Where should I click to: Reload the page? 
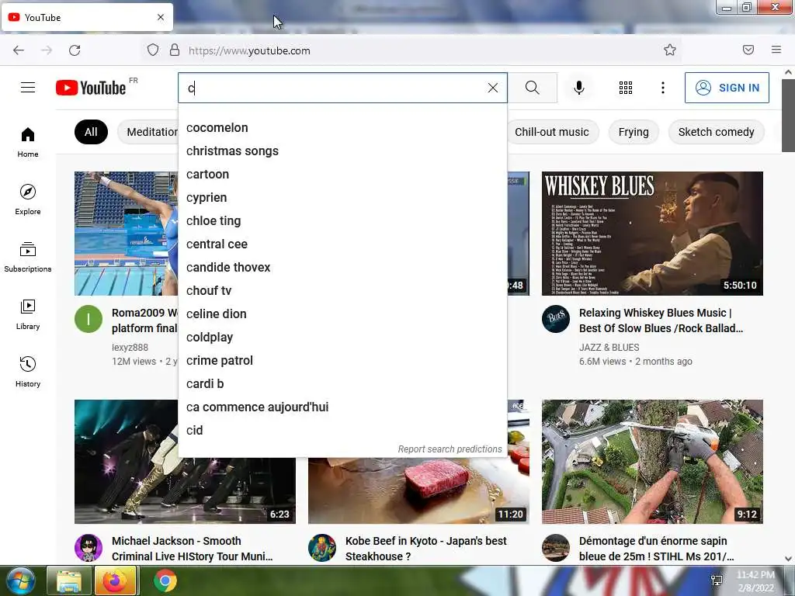click(x=75, y=50)
